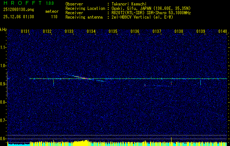This screenshot has height=146, width=230.
Task: Click the date stamp 25.12.06 01:30
Action: (x=19, y=17)
